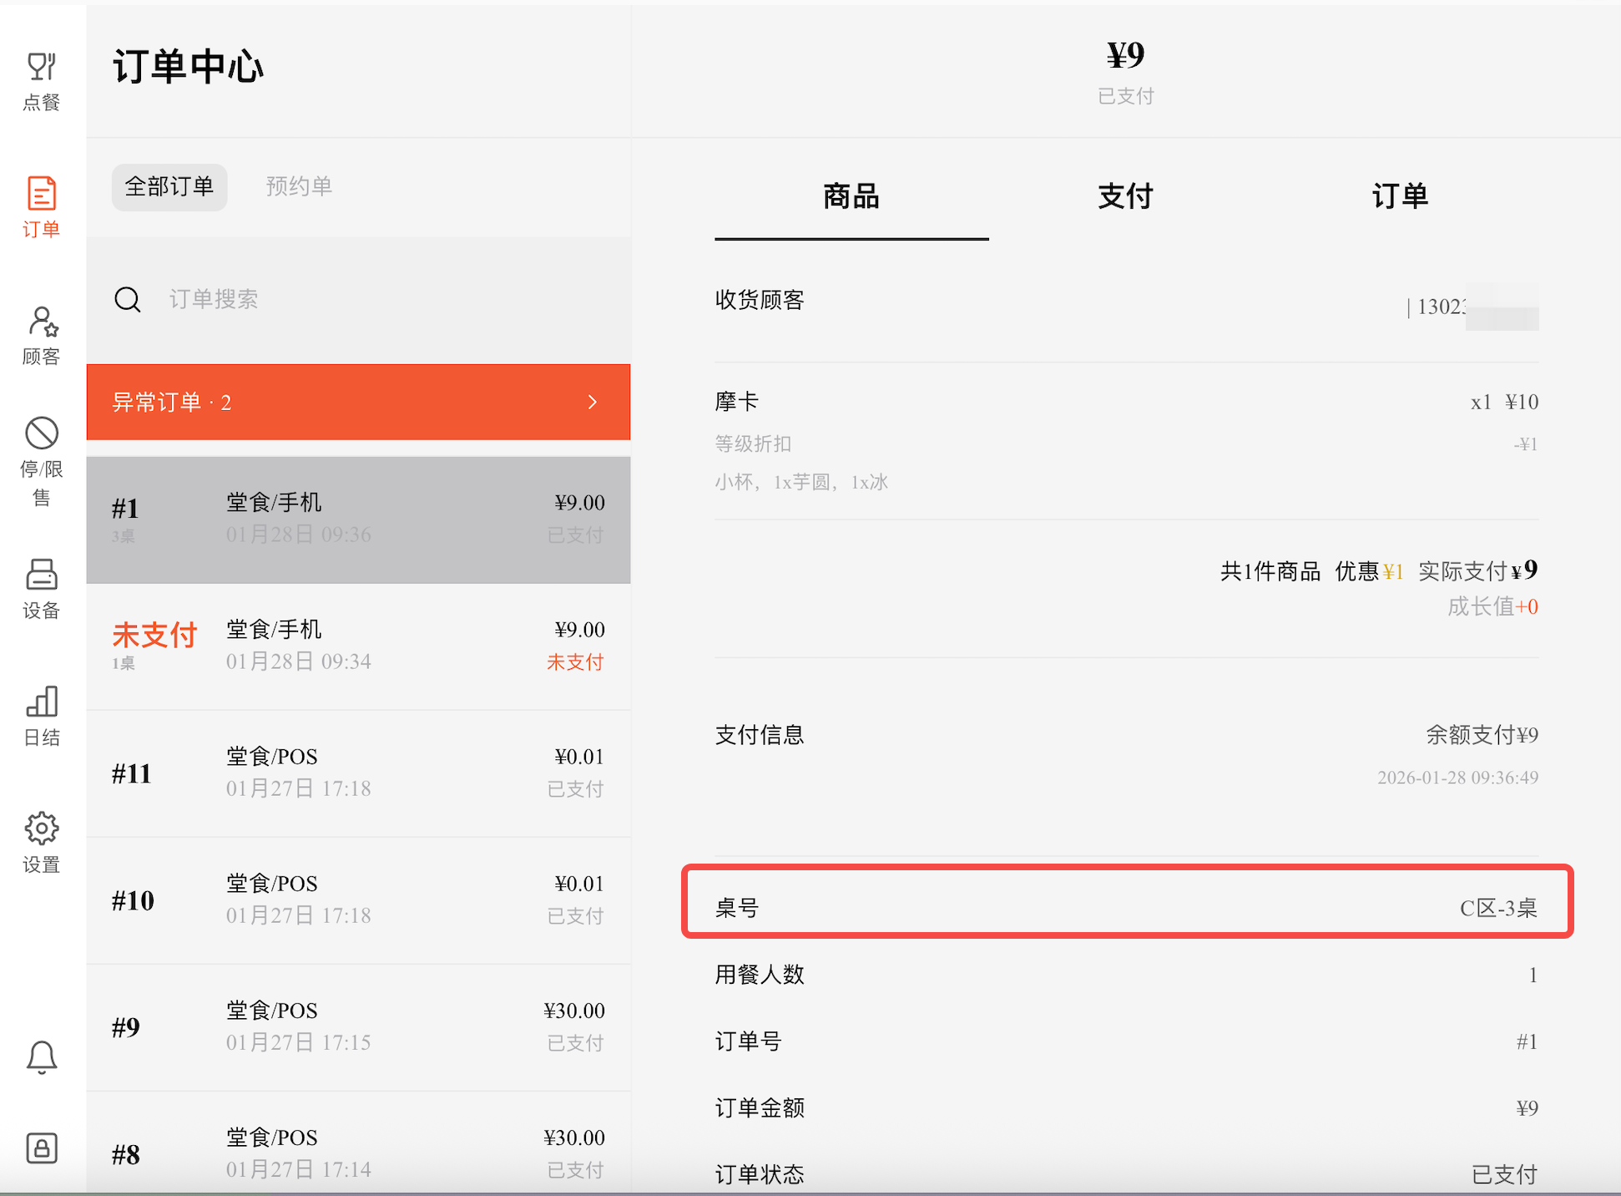Switch to the 订单 detail tab
1621x1196 pixels.
tap(1400, 197)
